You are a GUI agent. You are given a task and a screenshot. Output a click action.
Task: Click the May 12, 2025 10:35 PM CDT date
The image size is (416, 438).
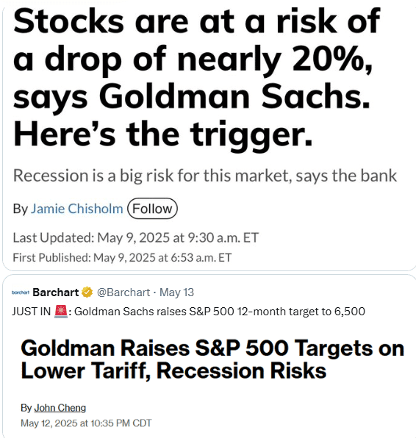tap(86, 423)
